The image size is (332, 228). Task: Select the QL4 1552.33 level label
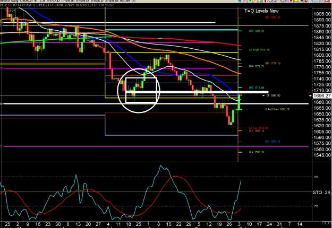pos(257,152)
